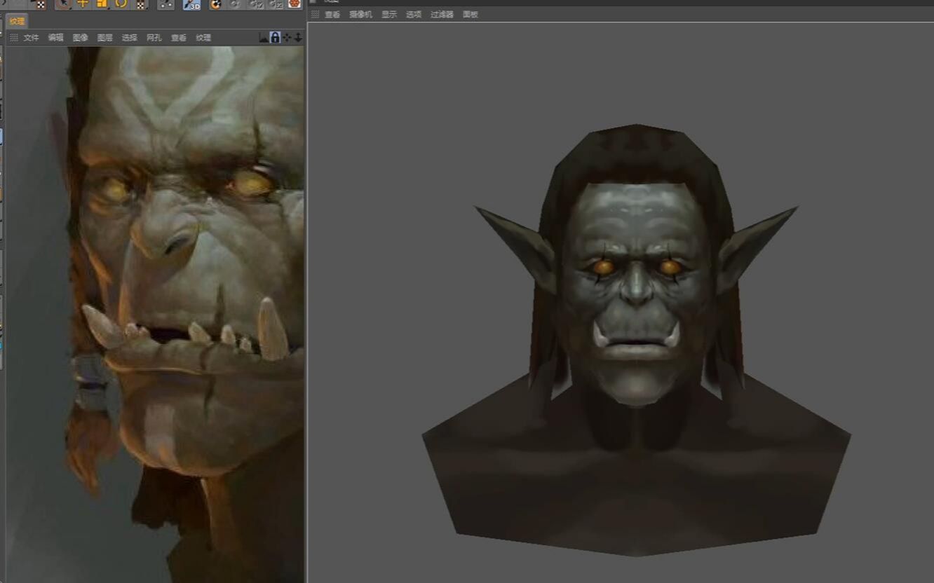Click the 图层 menu in the texture panel
934x583 pixels.
point(105,37)
